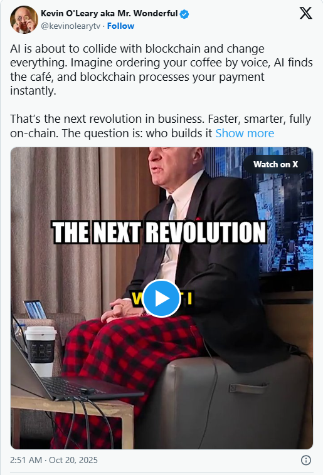The image size is (323, 475).
Task: Click the name Kevin O'Leary aka Mr. Wonderful
Action: tap(109, 13)
